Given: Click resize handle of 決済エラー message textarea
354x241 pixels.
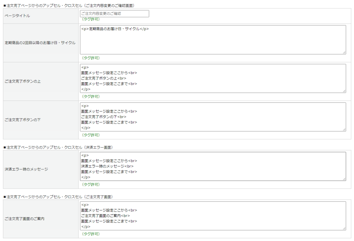Looking at the screenshot, I should [x=344, y=179].
